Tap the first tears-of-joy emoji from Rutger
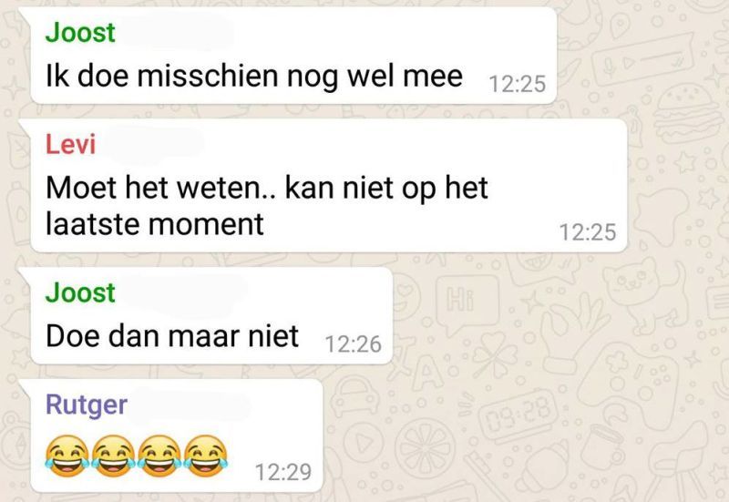Screen dimensions: 729x502 tap(67, 456)
